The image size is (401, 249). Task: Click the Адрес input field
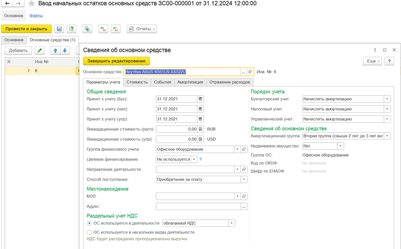[x=199, y=206]
